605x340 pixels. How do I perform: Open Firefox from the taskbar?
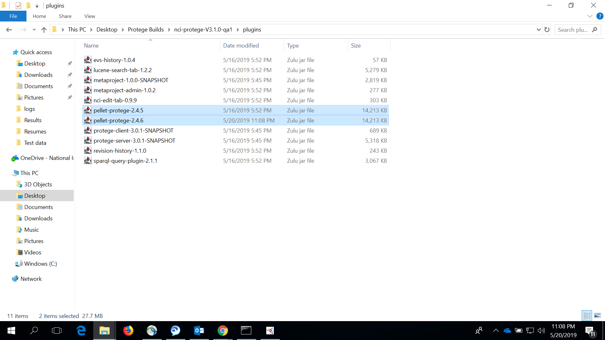128,331
